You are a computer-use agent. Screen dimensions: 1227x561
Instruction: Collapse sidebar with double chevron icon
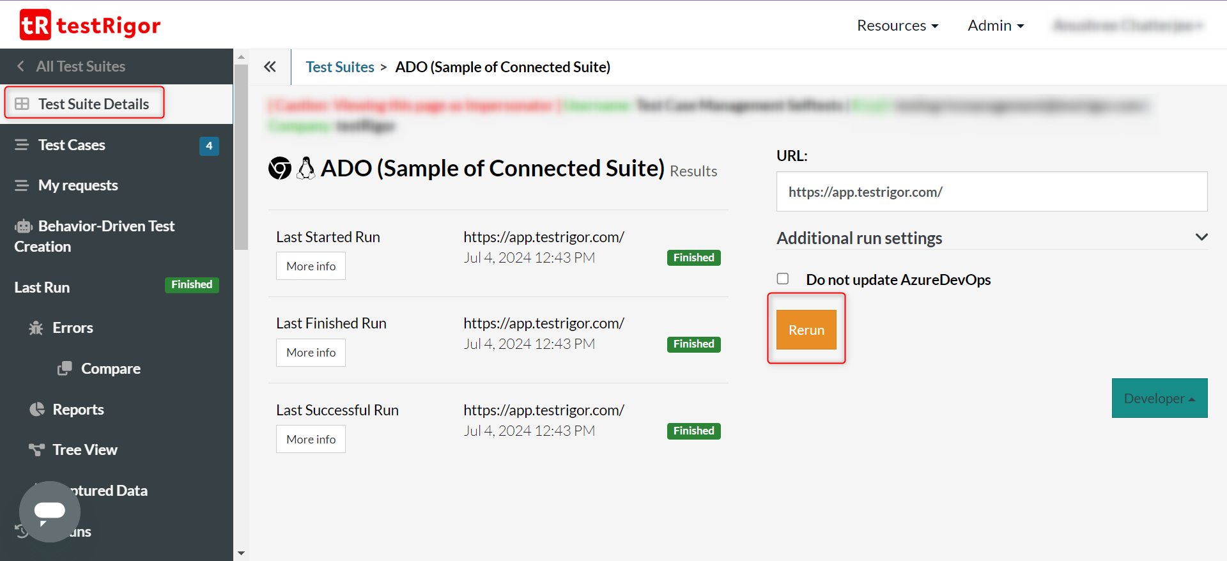270,67
